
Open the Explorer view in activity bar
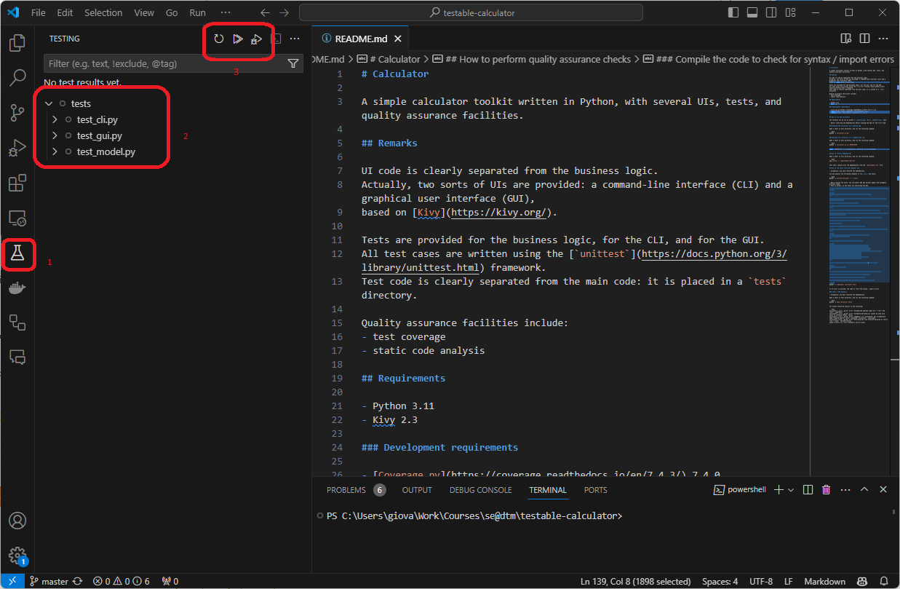pyautogui.click(x=17, y=43)
